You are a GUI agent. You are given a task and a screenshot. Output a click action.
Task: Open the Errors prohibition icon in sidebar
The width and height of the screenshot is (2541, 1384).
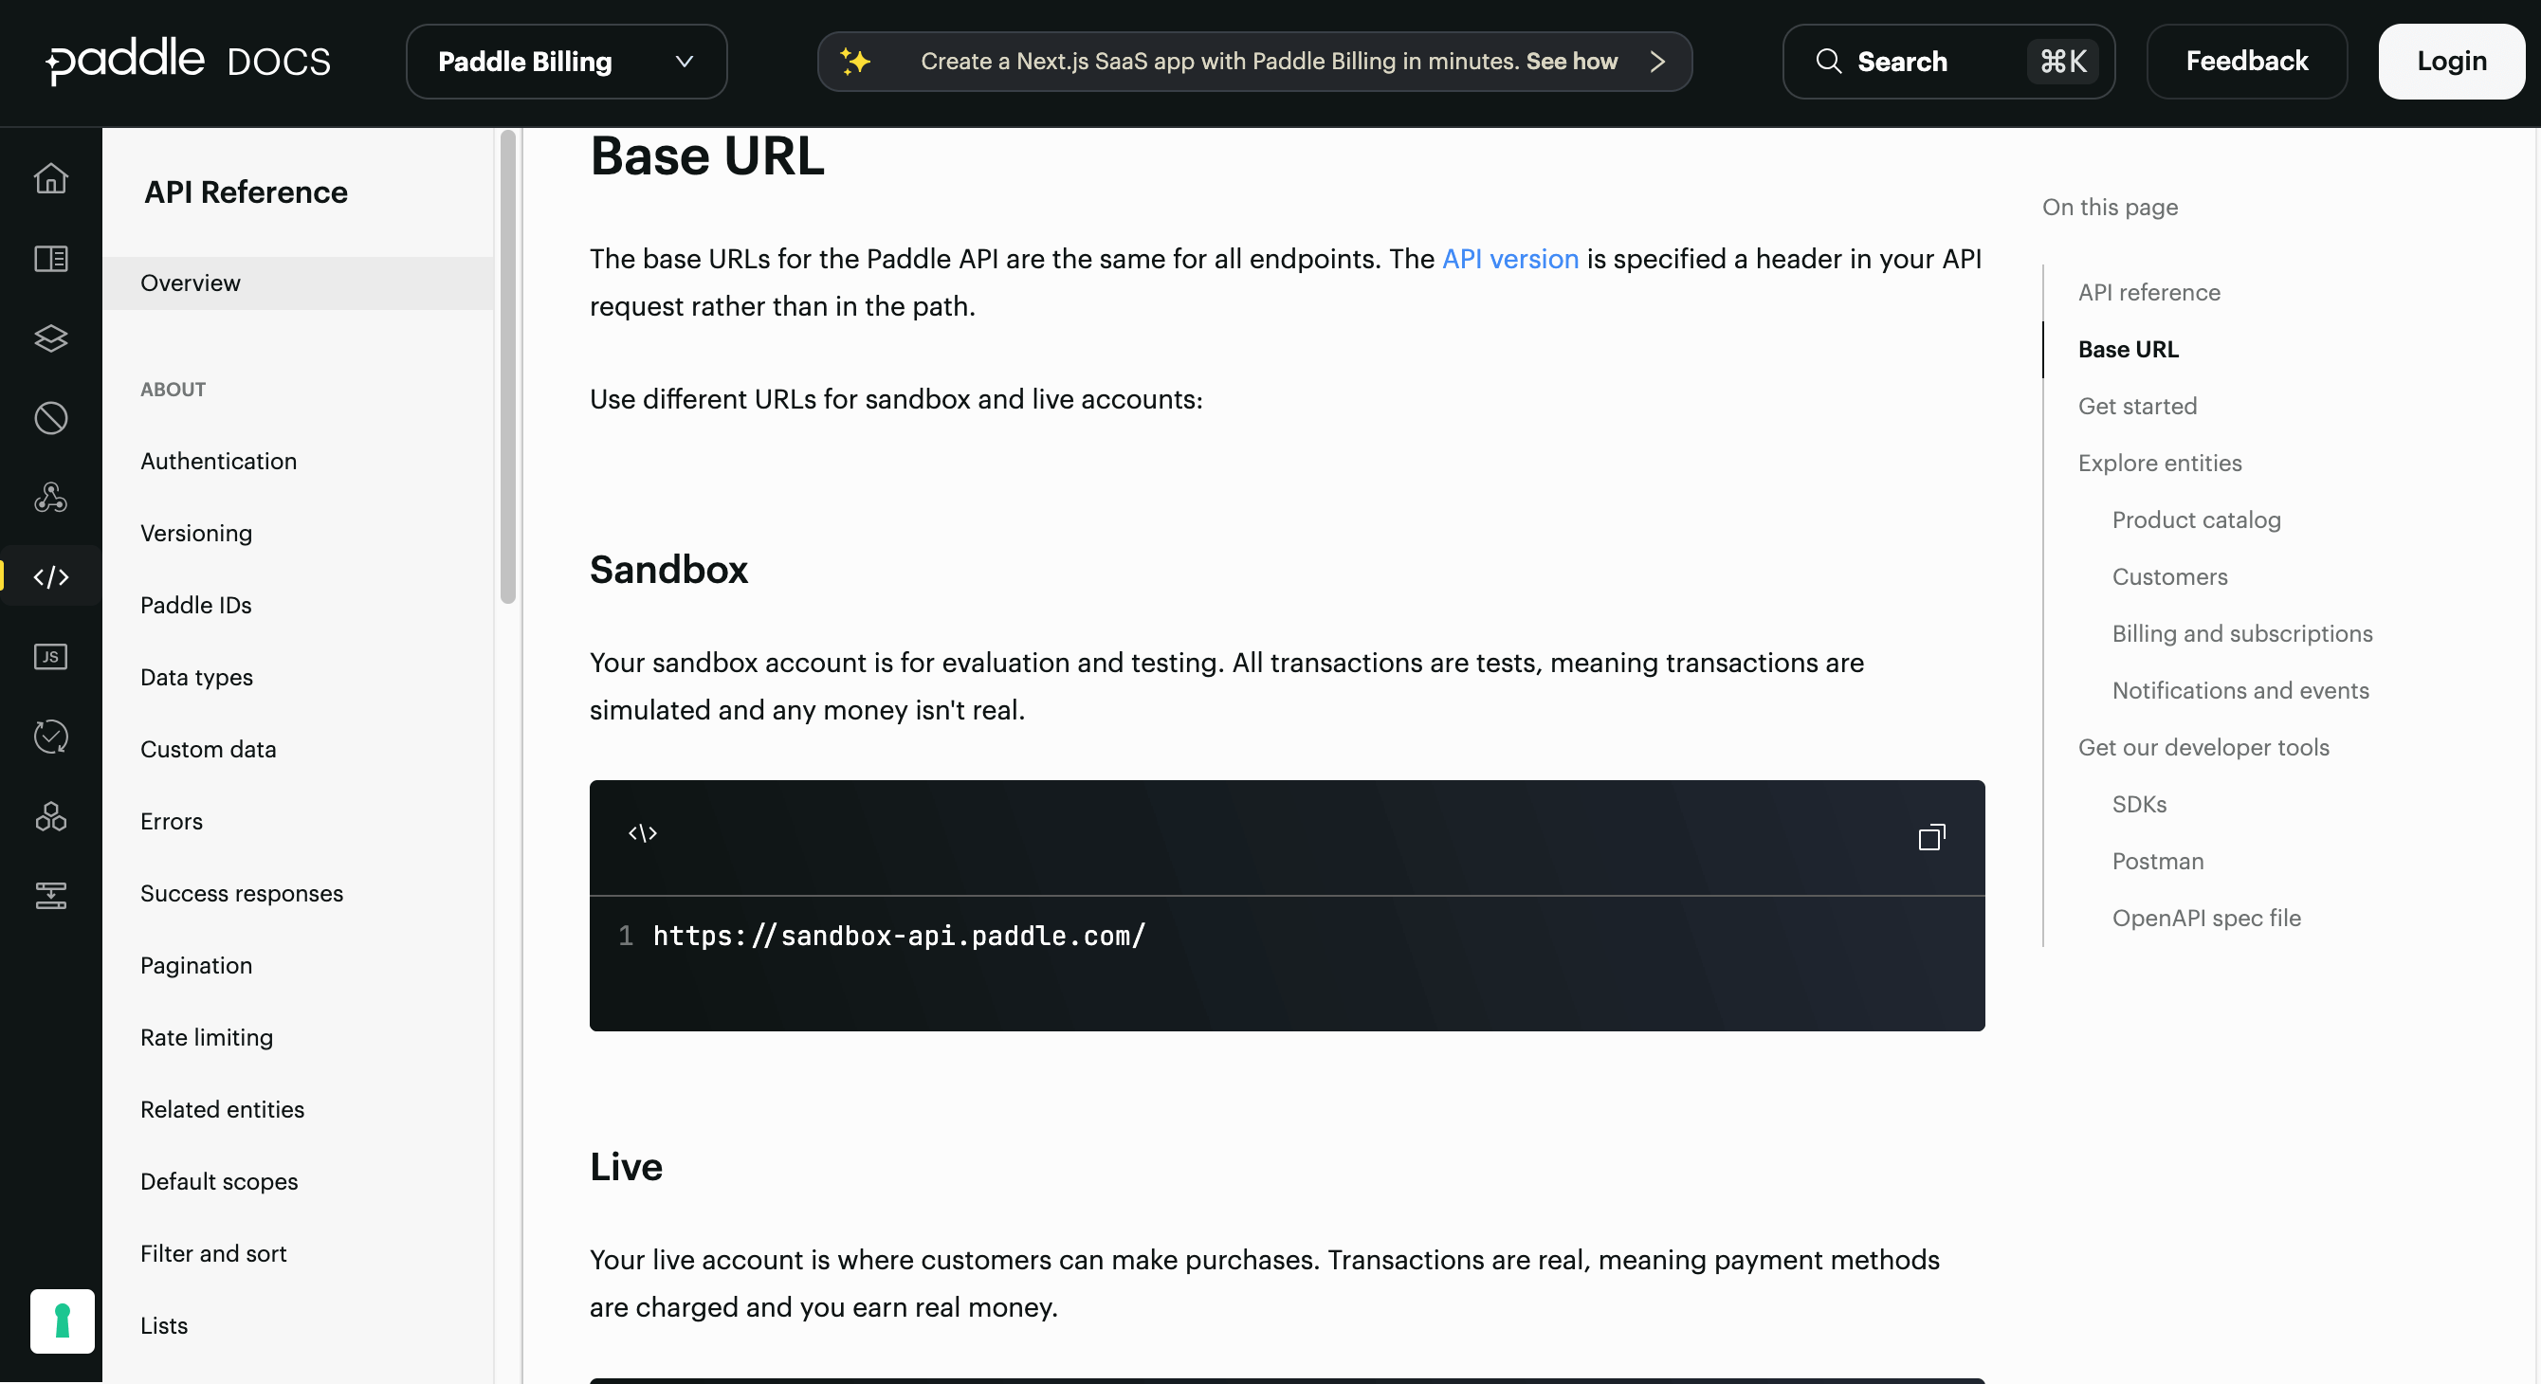50,417
